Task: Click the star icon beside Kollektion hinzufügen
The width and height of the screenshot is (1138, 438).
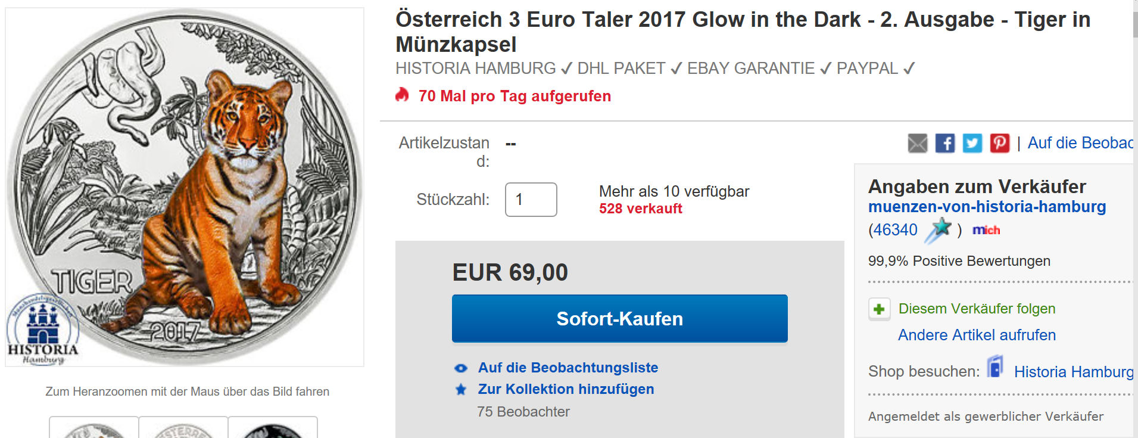Action: [x=461, y=390]
